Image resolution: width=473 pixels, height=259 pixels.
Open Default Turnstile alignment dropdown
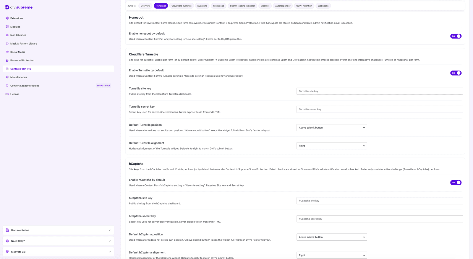coord(332,146)
